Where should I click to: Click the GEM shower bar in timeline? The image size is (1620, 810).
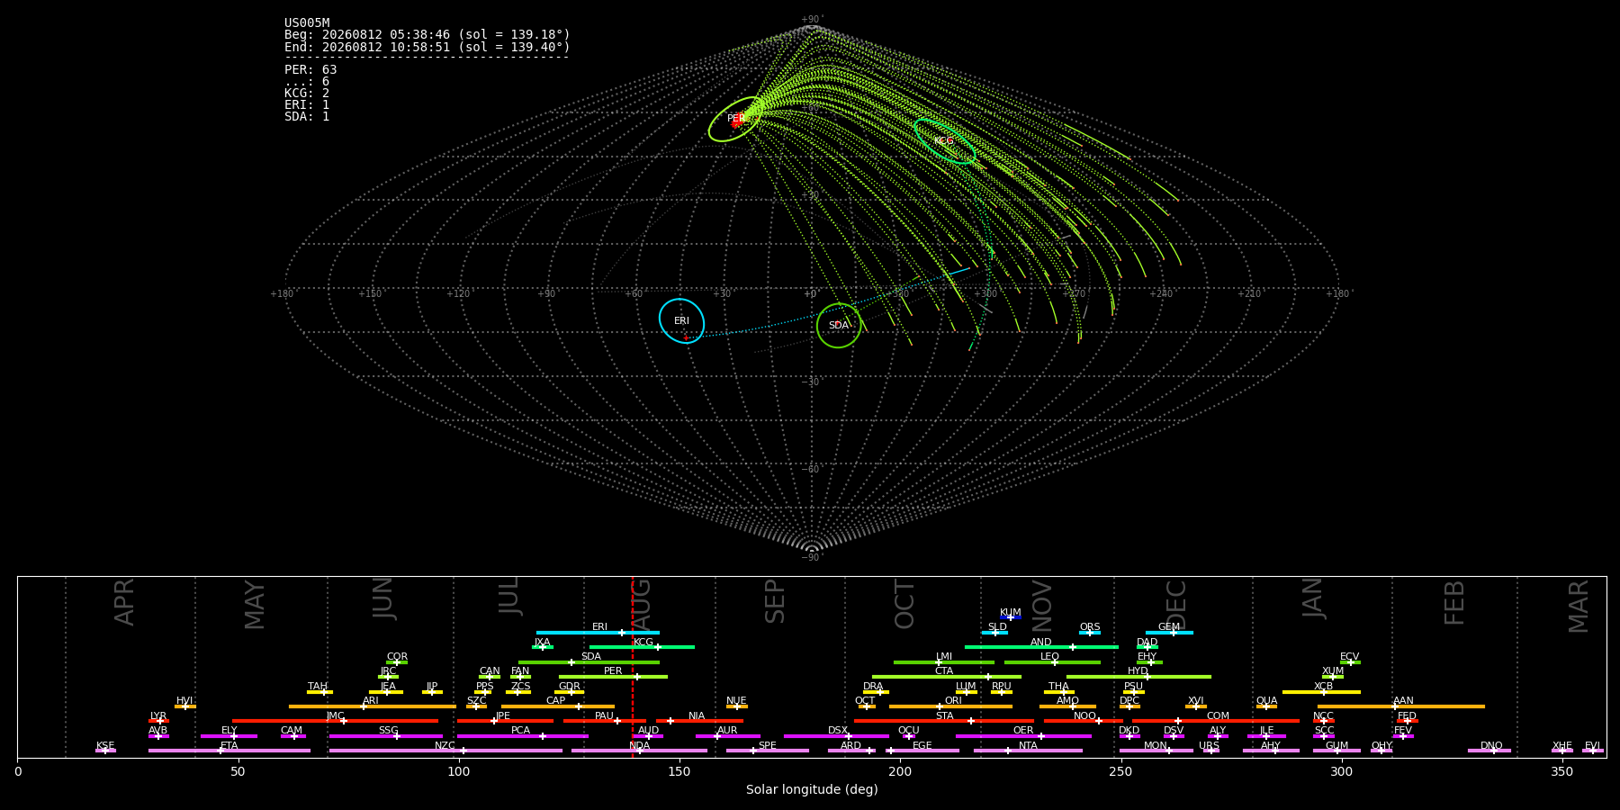[1169, 633]
